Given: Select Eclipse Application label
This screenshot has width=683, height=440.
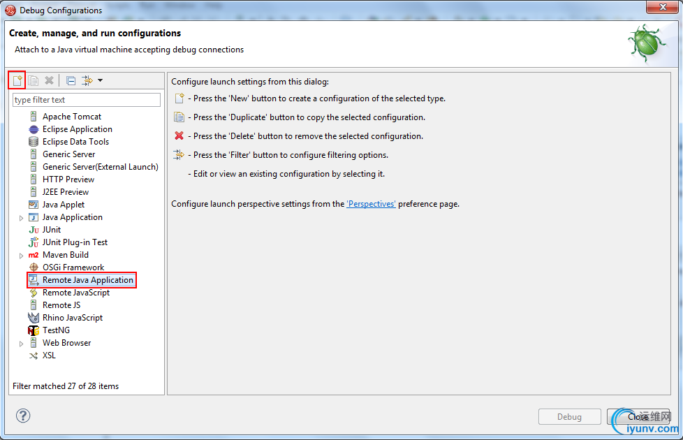Looking at the screenshot, I should tap(77, 129).
